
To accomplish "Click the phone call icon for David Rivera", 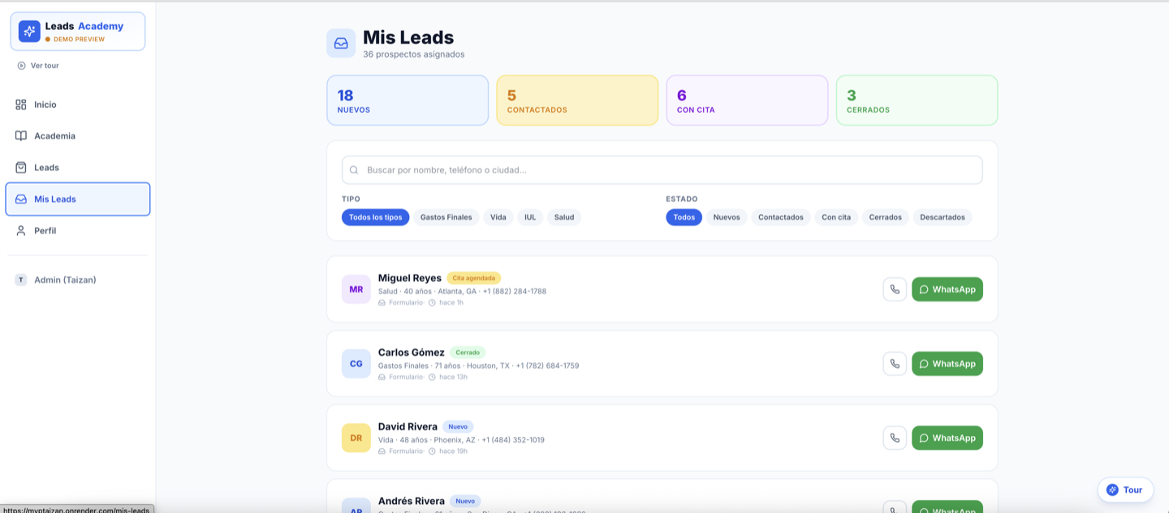I will click(895, 438).
